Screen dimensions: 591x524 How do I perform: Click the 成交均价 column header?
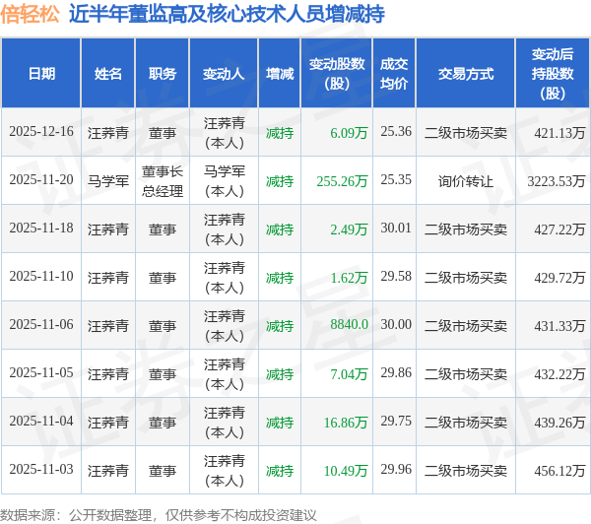394,74
